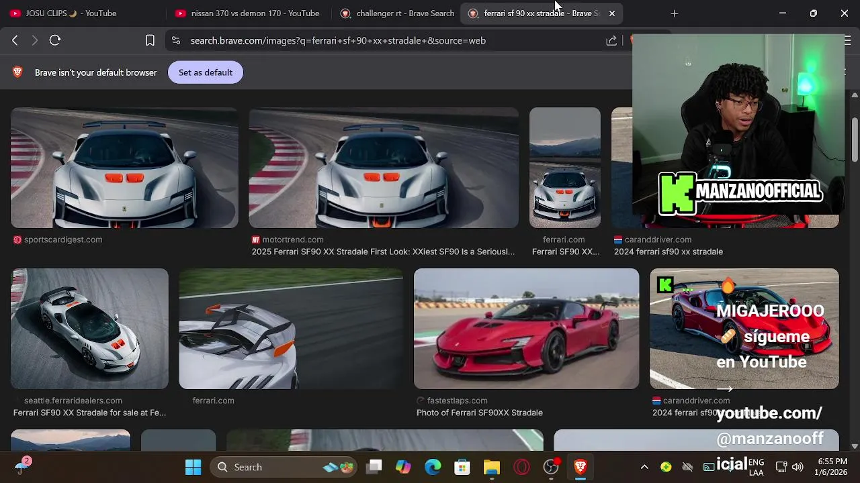This screenshot has height=483, width=860.
Task: Click the page vertical scrollbar thumb
Action: [x=855, y=140]
